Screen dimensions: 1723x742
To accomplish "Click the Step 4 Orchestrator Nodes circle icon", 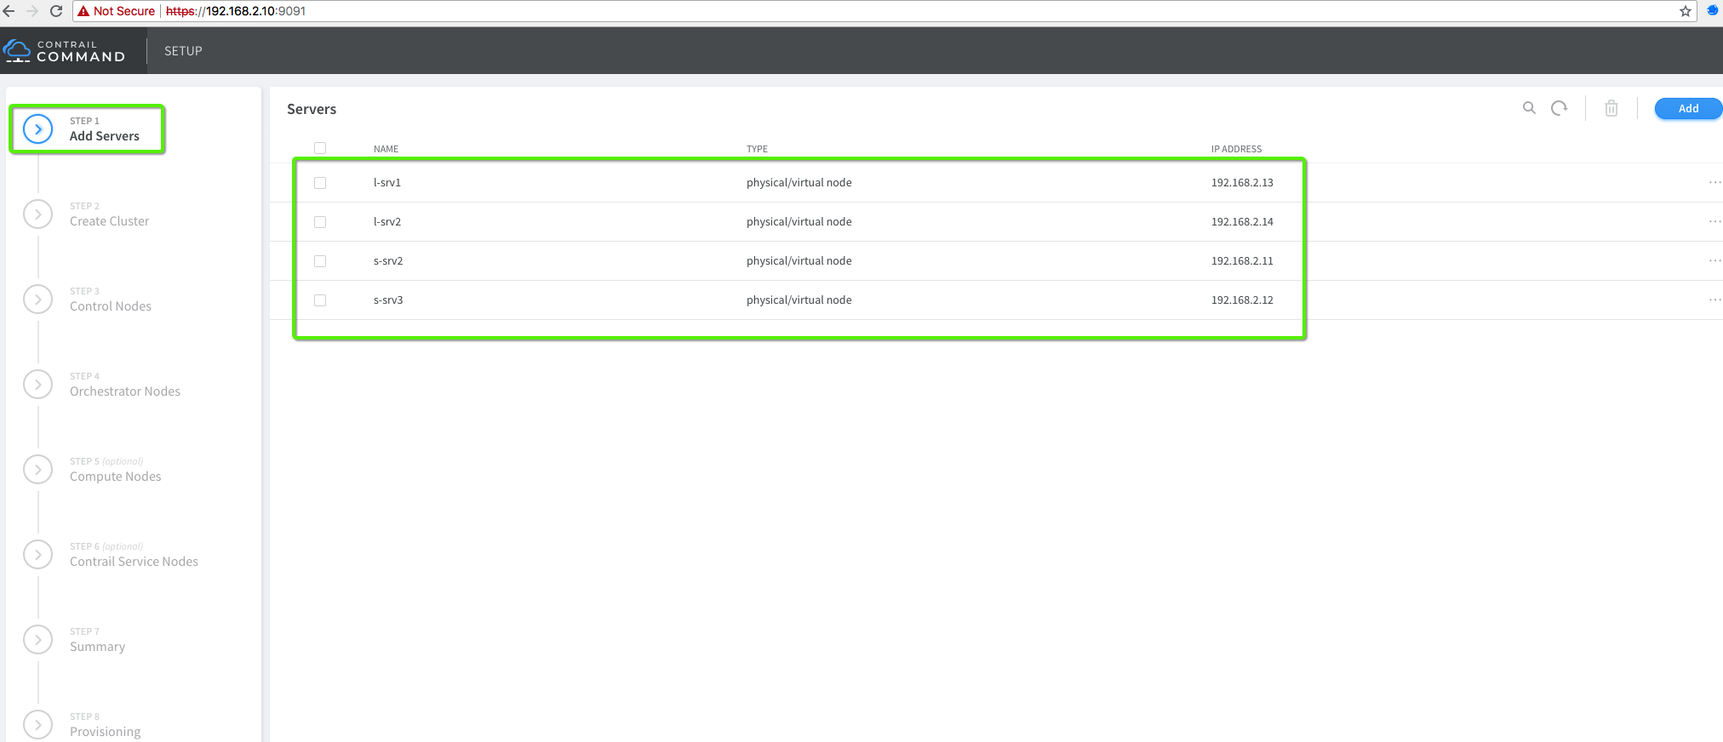I will 38,385.
